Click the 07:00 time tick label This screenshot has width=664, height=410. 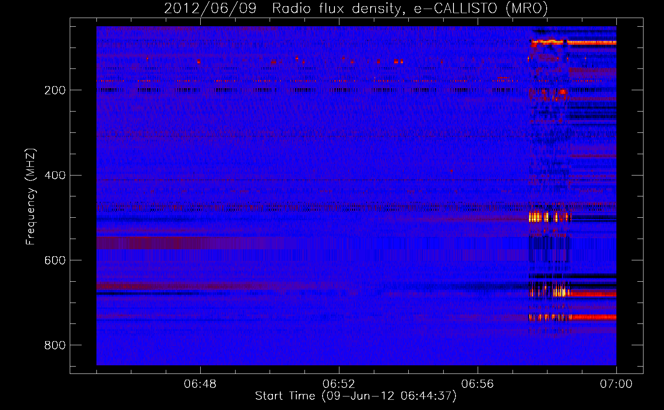pos(616,384)
